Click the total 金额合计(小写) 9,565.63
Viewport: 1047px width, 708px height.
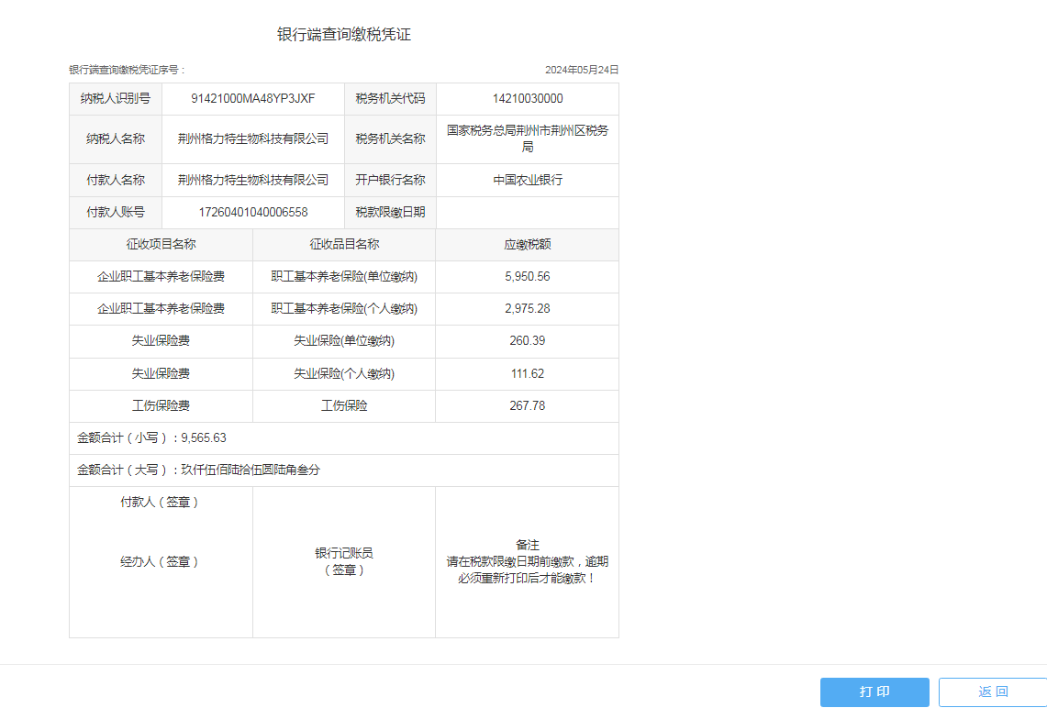[x=151, y=438]
